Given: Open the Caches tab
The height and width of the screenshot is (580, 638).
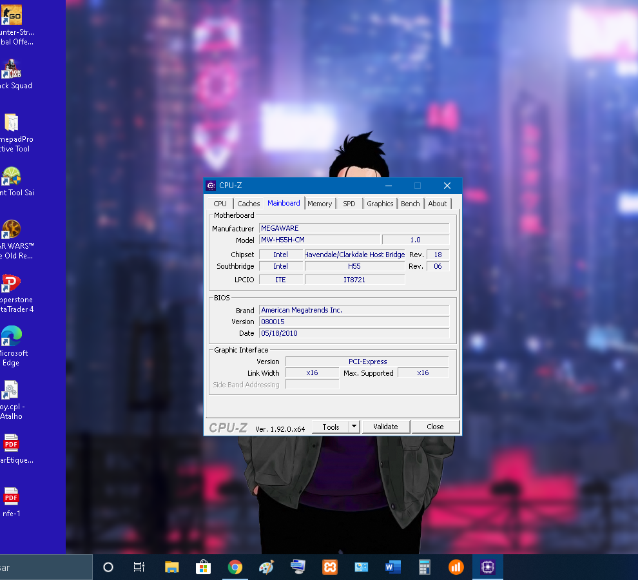Looking at the screenshot, I should [x=248, y=204].
